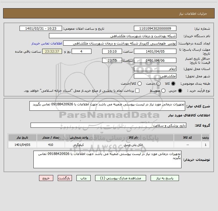Click the بازگشت back button
This screenshot has height=211, width=218.
pyautogui.click(x=65, y=178)
